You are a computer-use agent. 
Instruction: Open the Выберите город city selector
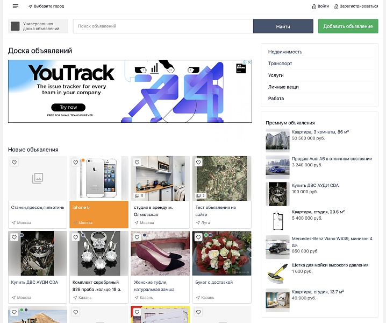pyautogui.click(x=46, y=6)
